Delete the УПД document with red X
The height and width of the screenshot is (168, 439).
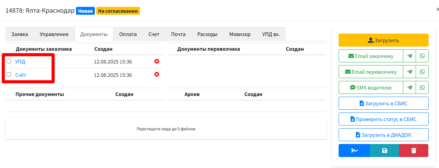(157, 61)
